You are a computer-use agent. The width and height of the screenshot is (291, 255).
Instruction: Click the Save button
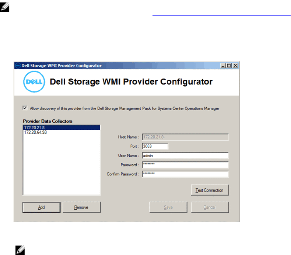(x=168, y=207)
